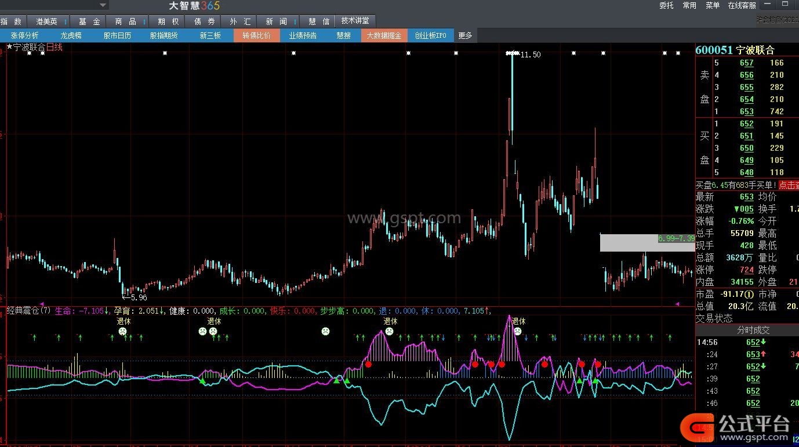Click the 总值 value 20.3亿
799x447 pixels.
click(x=740, y=307)
